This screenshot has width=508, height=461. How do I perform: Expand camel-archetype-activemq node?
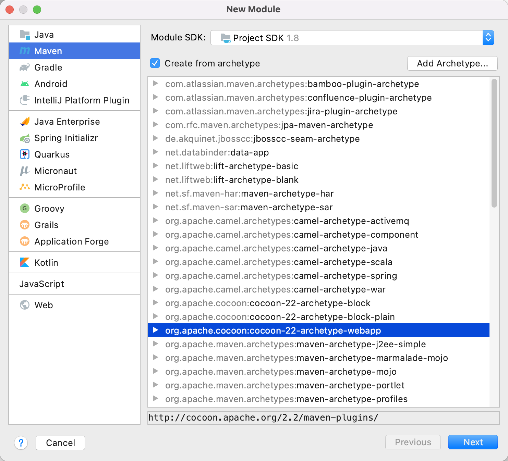point(155,221)
